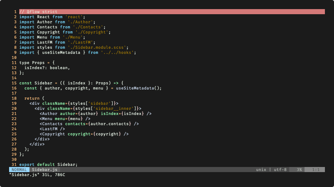Click the Sidebar.js filename in the statusline
This screenshot has width=334, height=187.
pos(44,170)
